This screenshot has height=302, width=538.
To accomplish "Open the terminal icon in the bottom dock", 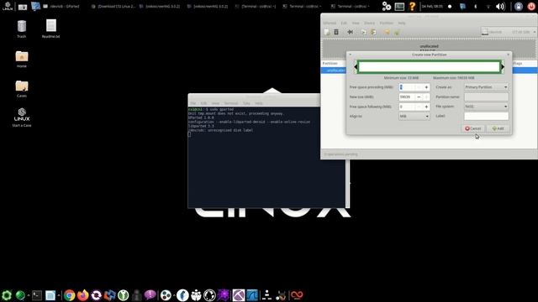I will tap(37, 295).
